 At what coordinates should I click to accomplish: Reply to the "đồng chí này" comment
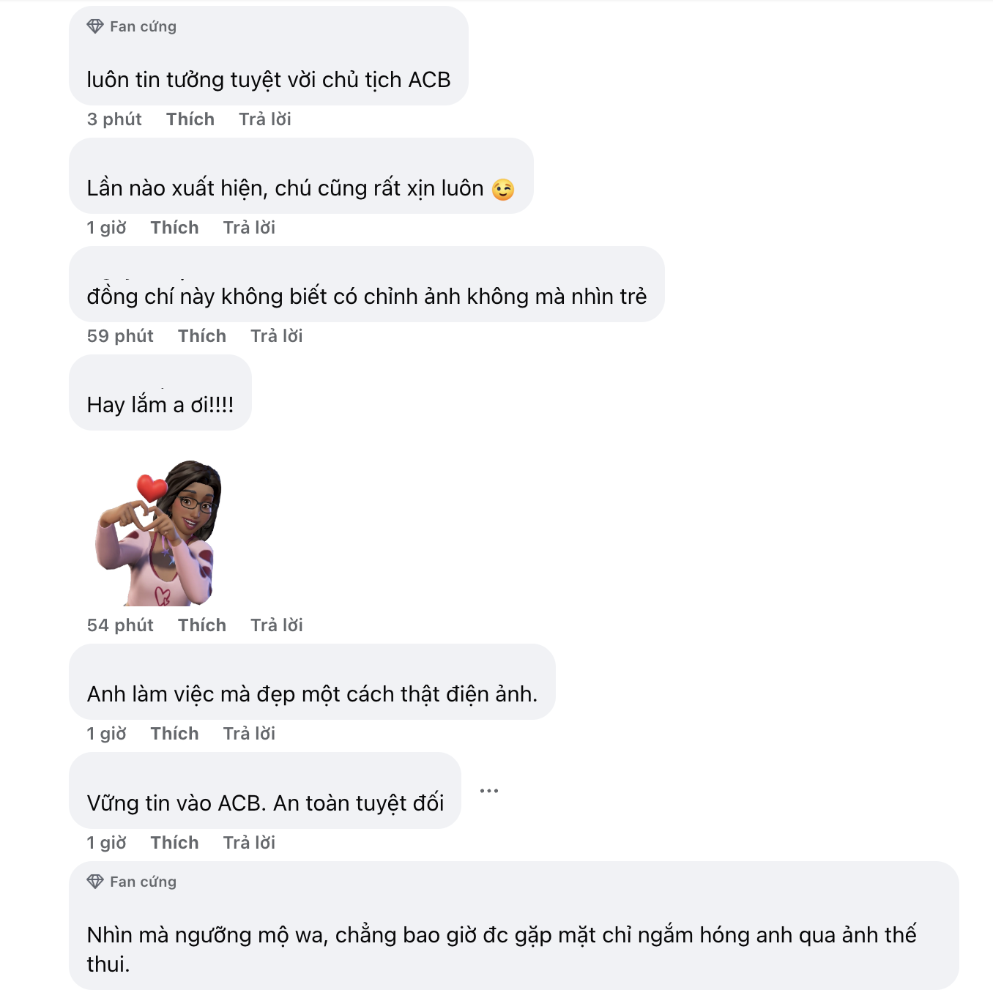coord(277,336)
